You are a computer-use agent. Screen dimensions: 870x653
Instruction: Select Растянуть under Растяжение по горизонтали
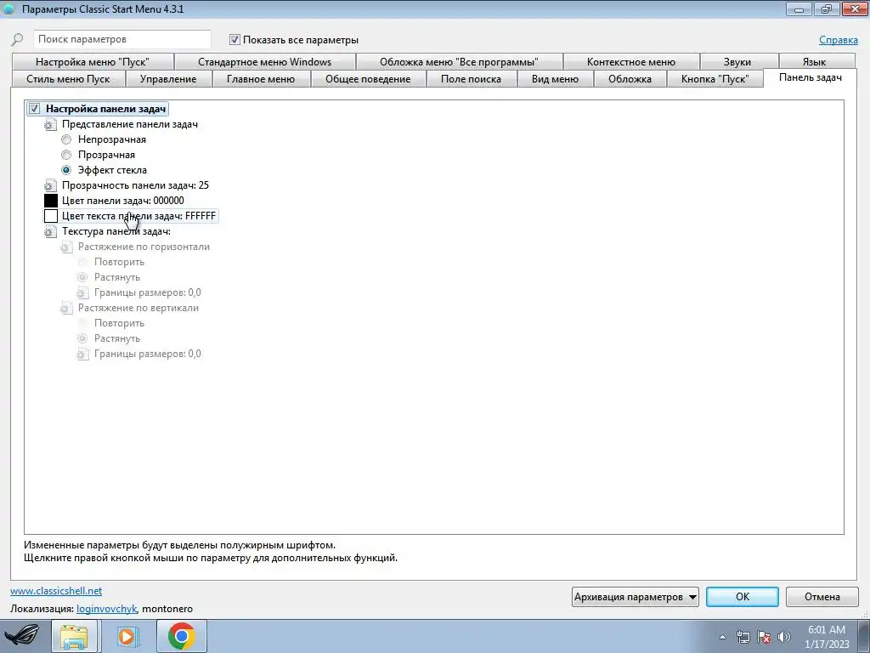(82, 277)
